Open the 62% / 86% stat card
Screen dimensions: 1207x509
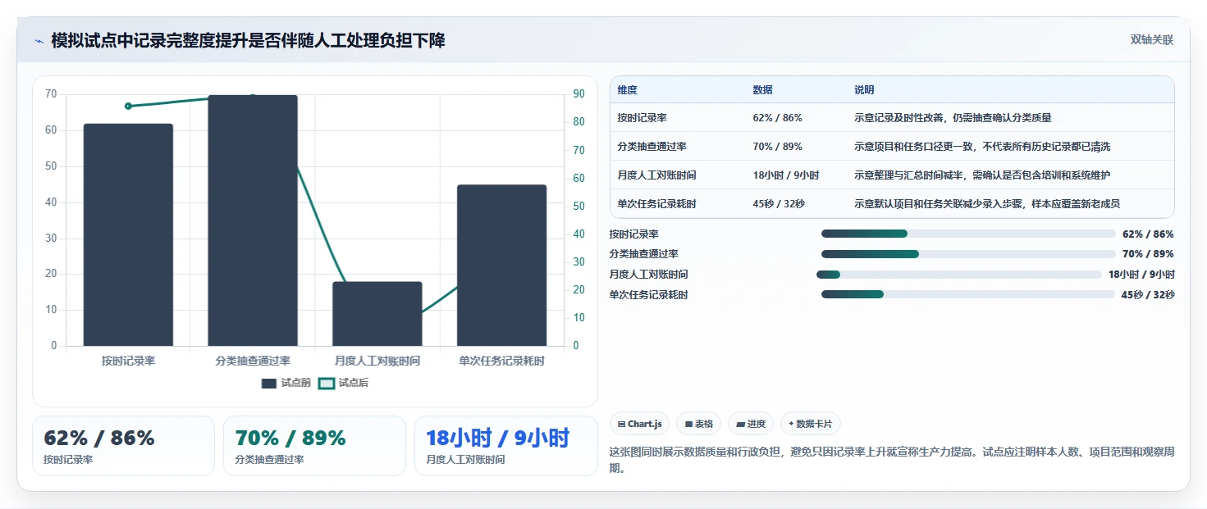123,446
